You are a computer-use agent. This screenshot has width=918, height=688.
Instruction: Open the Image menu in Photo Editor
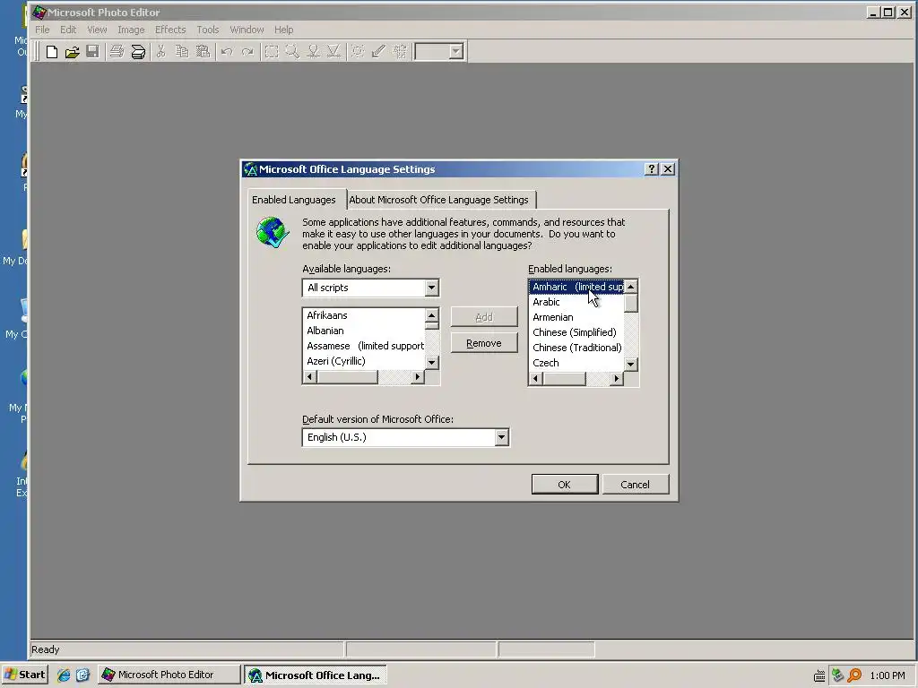coord(131,30)
